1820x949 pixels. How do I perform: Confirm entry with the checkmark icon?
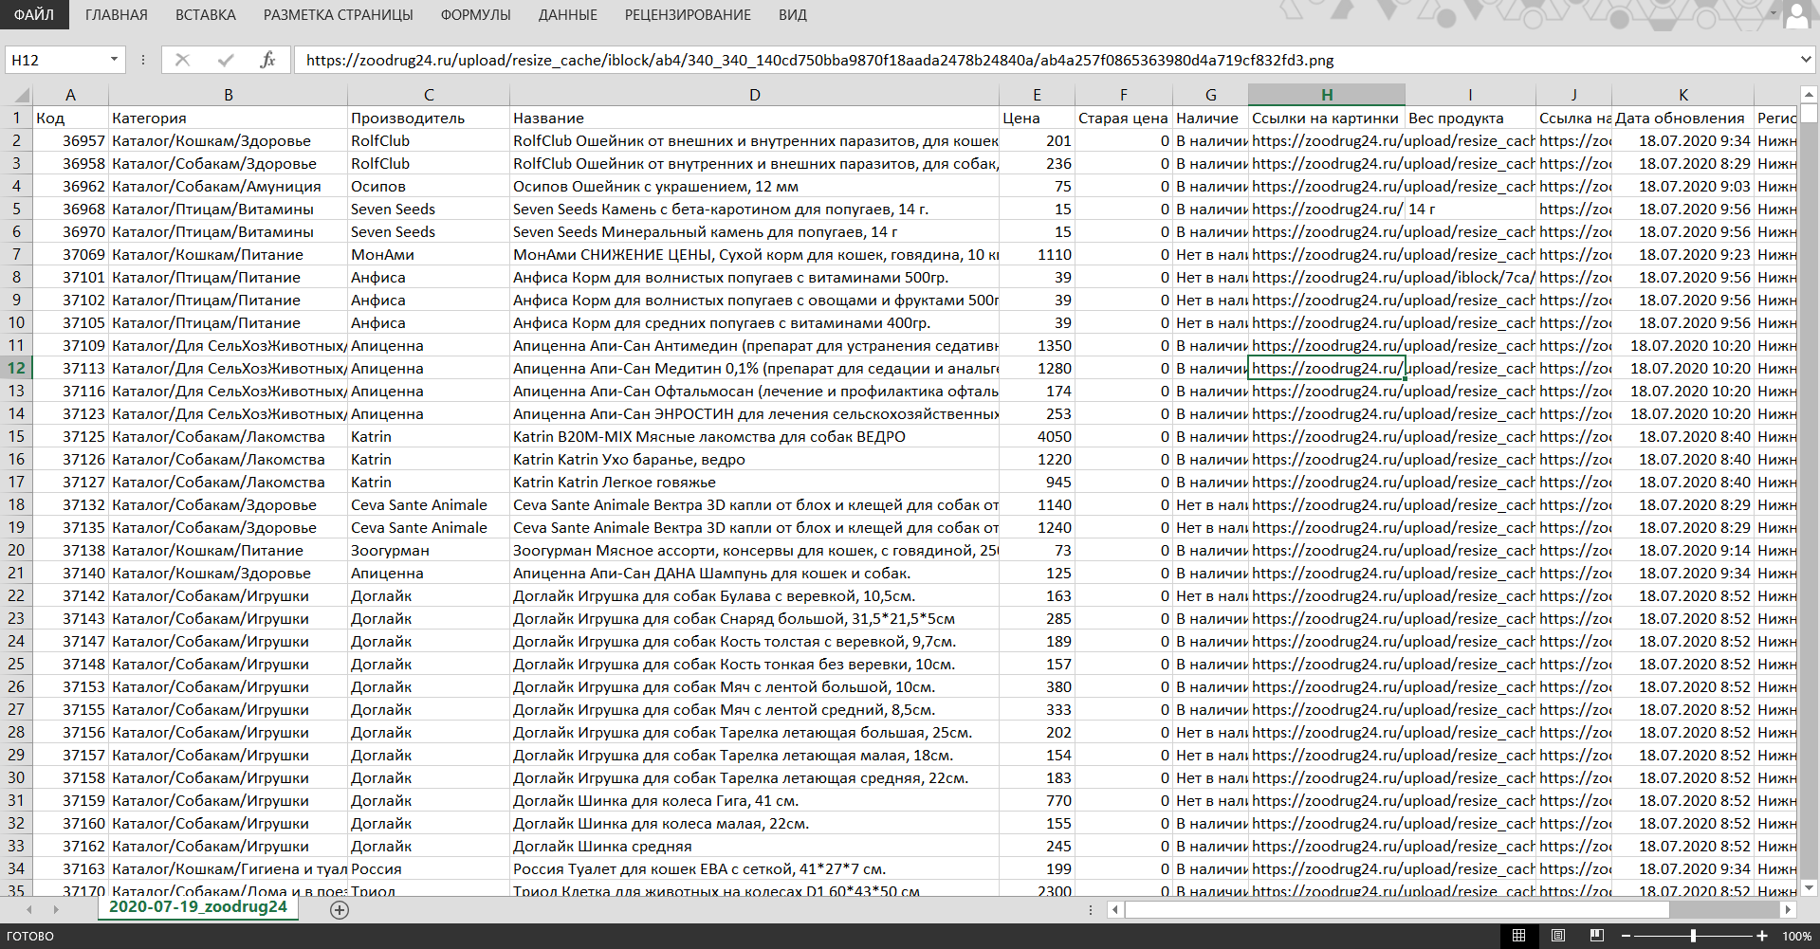tap(226, 60)
